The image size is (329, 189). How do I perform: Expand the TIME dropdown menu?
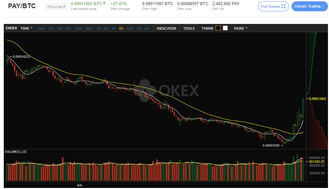click(x=26, y=28)
